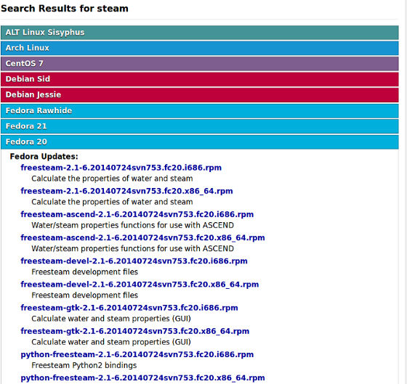This screenshot has height=384, width=407.
Task: Click 'Calculate water and steam properties (GUI)' under gtk i686
Action: [111, 319]
